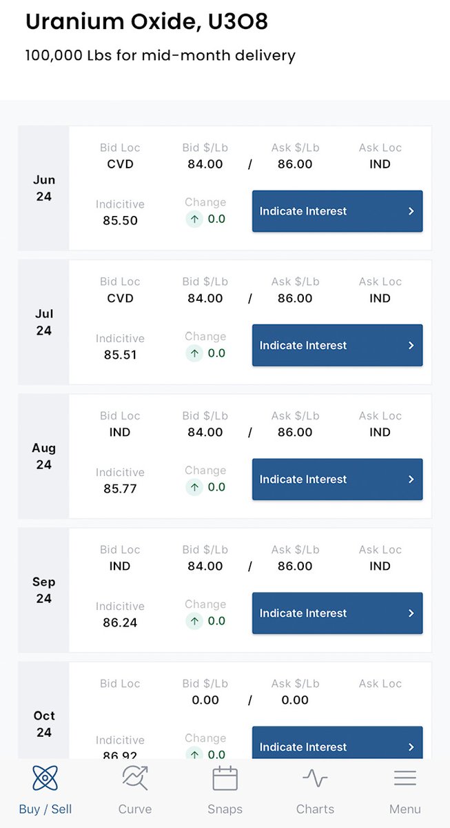This screenshot has width=450, height=828.
Task: Open the Charts pulse icon
Action: pos(315,778)
